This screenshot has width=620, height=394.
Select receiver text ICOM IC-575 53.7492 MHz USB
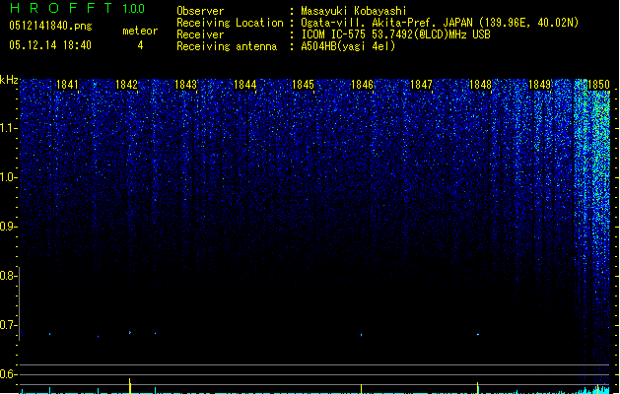395,34
